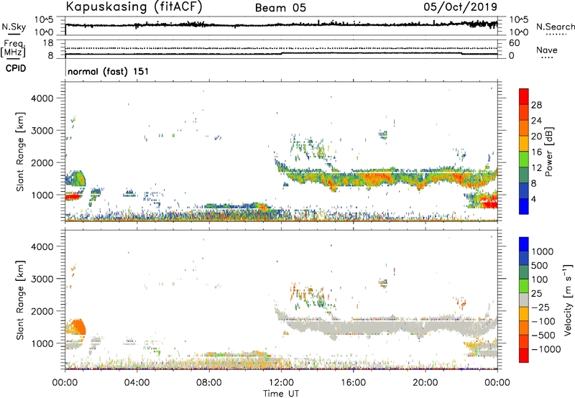Pick the bright blue bottom Power bar segment
The height and width of the screenshot is (398, 575).
pos(524,206)
